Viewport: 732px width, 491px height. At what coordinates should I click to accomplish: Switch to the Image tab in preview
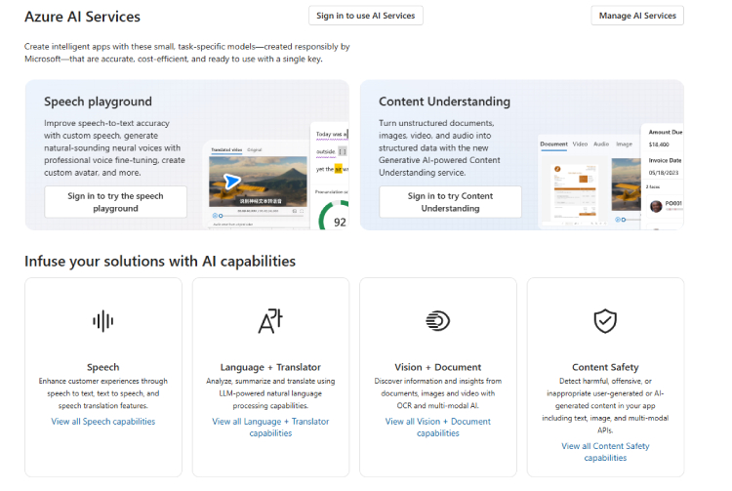[x=625, y=144]
